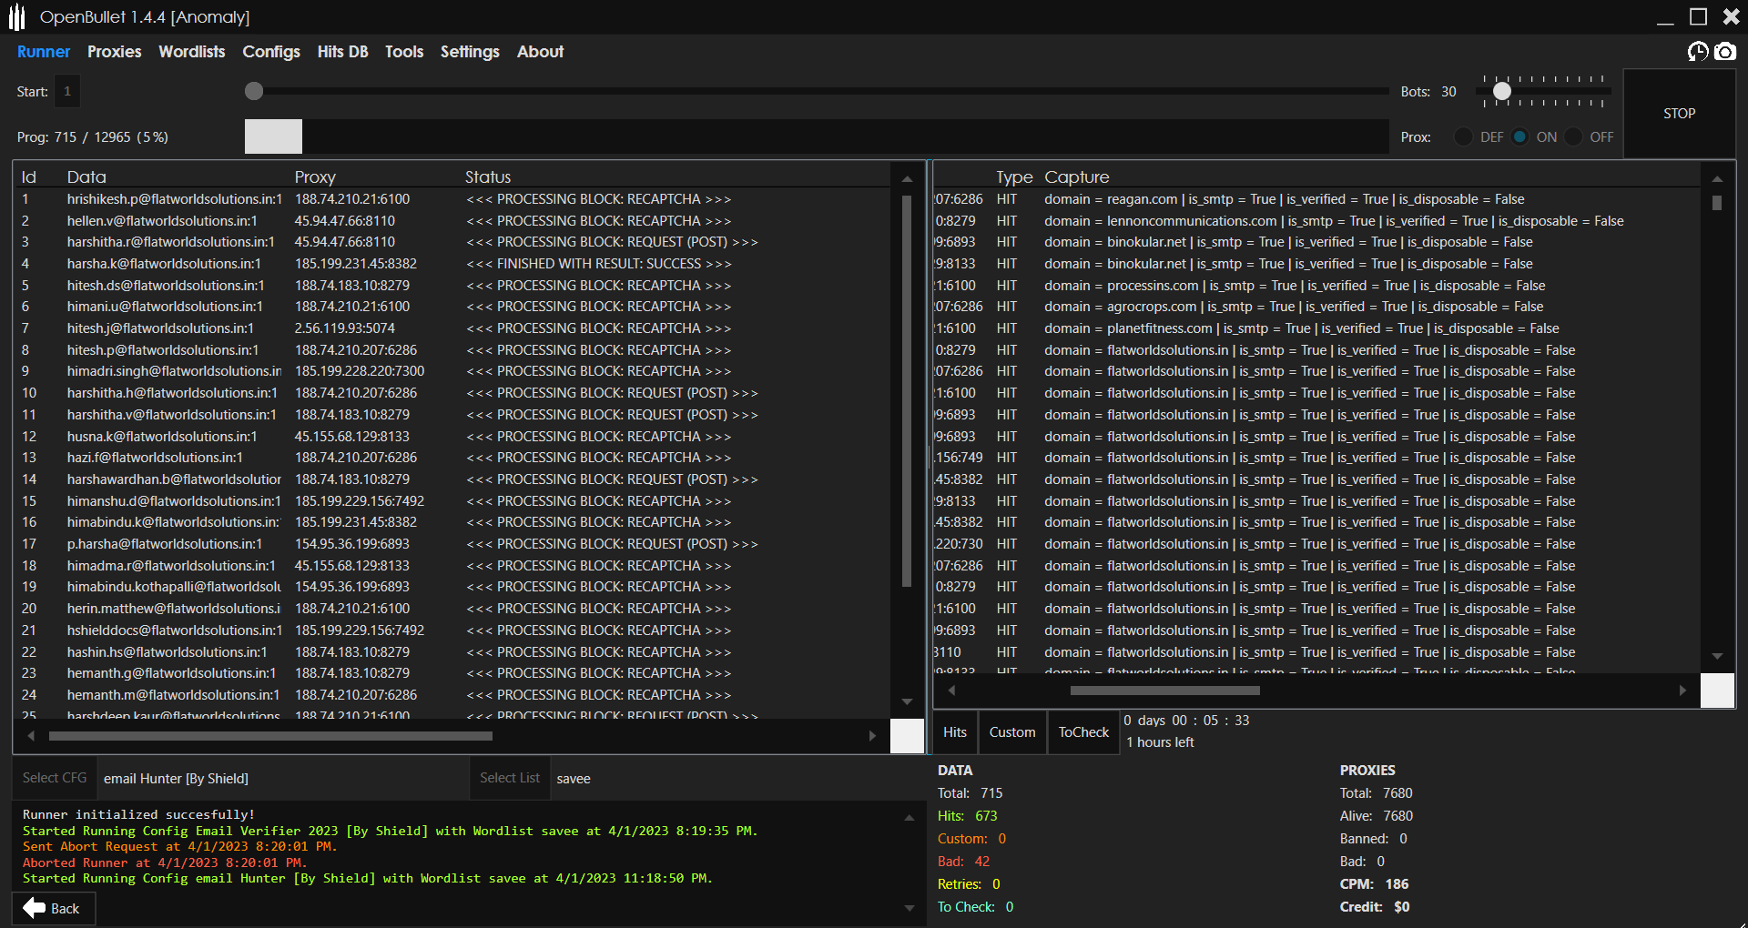Click left arrow of bots list horizontal scrollbar

pos(31,736)
